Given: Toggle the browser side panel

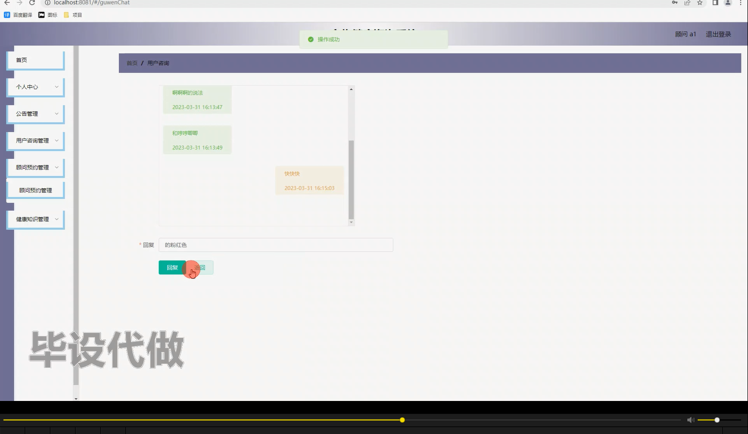Looking at the screenshot, I should [715, 3].
